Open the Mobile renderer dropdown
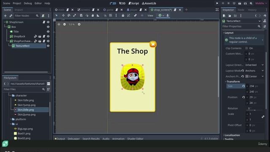Image resolution: width=270 pixels, height=152 pixels. pos(261,3)
